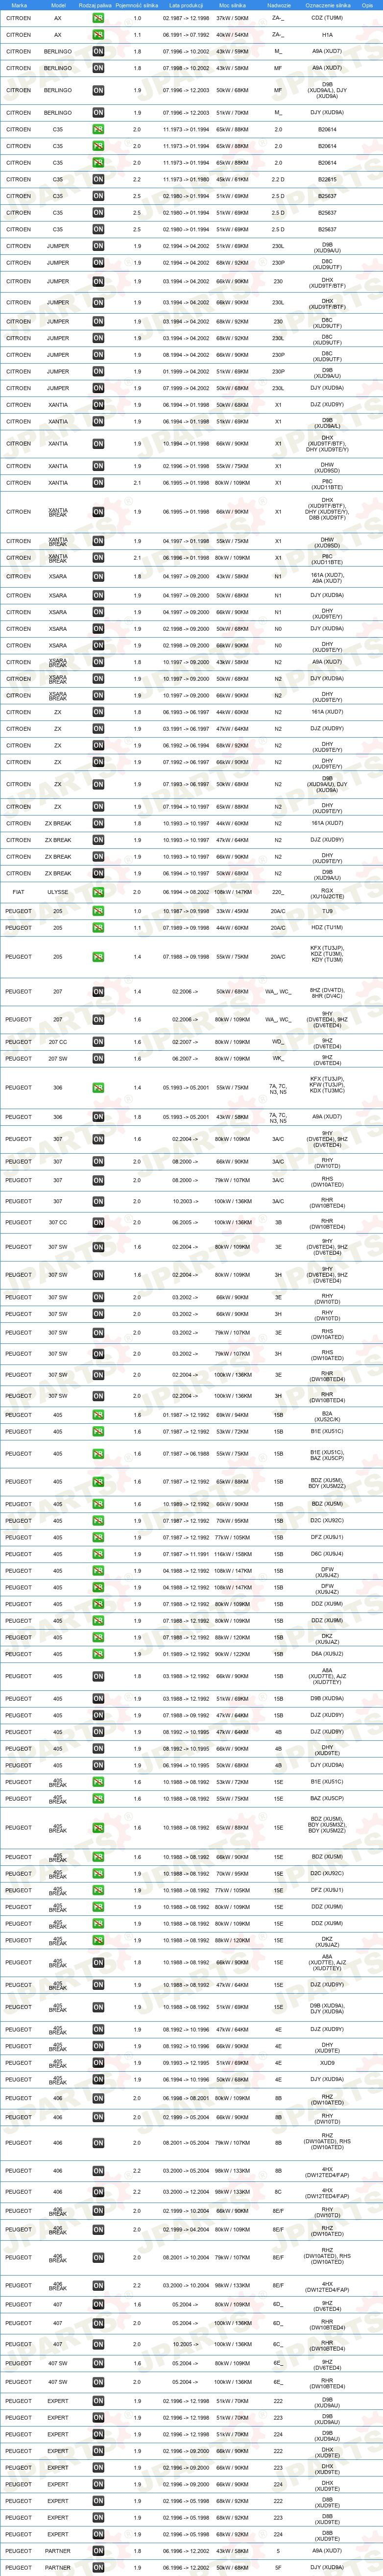The height and width of the screenshot is (2576, 383).
Task: Click the diesel ON icon in the PARTNER 1.8 row
Action: (x=98, y=2551)
